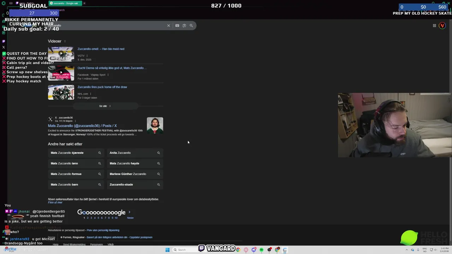
Task: Open the Windows Start menu
Action: pyautogui.click(x=167, y=250)
